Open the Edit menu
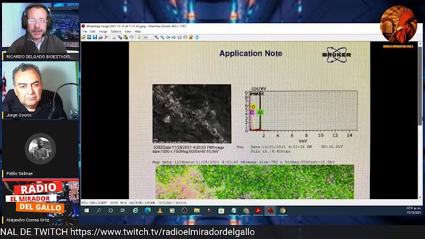The width and height of the screenshot is (425, 239). (x=93, y=31)
